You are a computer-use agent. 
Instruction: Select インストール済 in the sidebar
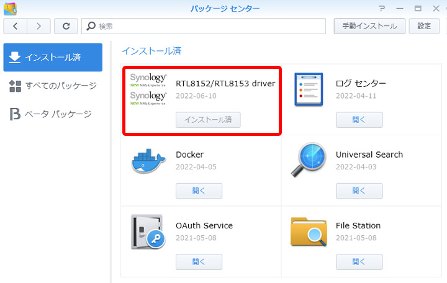pos(53,57)
